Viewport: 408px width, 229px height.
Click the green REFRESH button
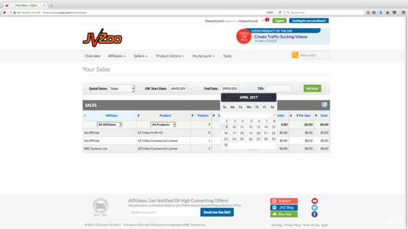[312, 88]
